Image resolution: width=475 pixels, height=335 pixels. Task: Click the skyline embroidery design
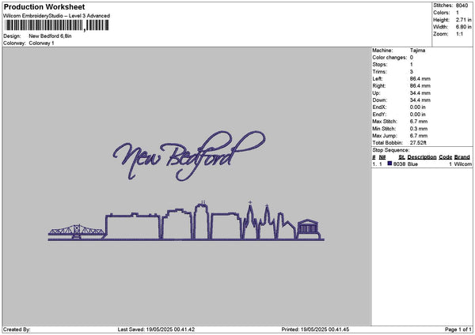click(x=186, y=221)
